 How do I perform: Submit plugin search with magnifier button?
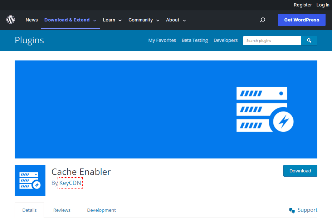[309, 40]
